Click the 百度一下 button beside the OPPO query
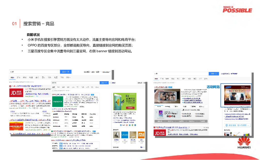 (104, 83)
